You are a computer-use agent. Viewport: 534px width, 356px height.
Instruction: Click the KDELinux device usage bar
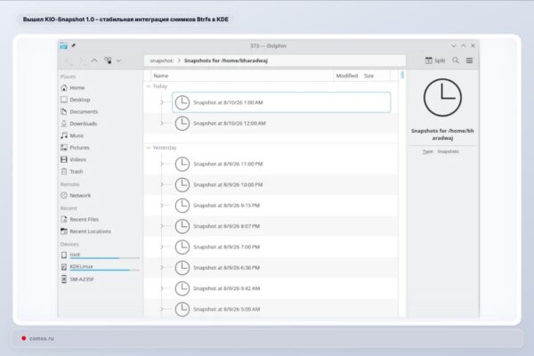tap(104, 271)
